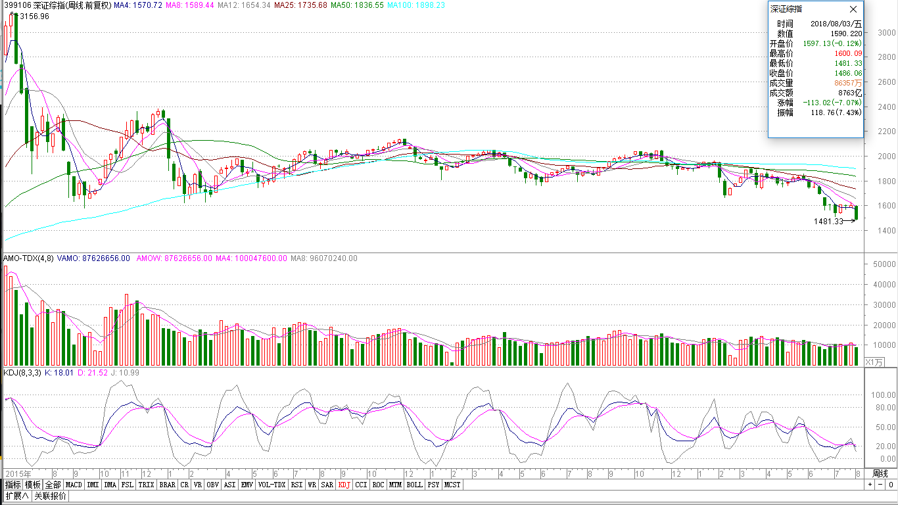Open the 关联报价 related quotes tab
The height and width of the screenshot is (505, 898).
click(x=51, y=496)
